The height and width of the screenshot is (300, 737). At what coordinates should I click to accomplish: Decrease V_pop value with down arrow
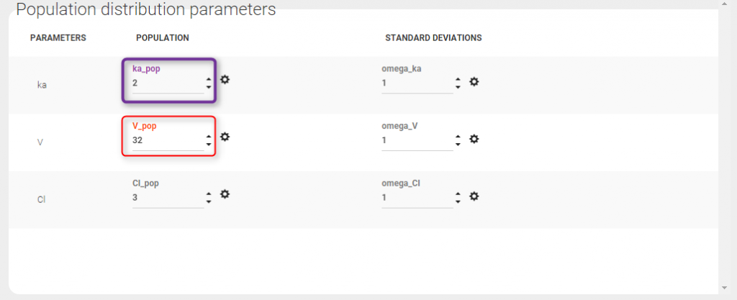click(x=209, y=145)
